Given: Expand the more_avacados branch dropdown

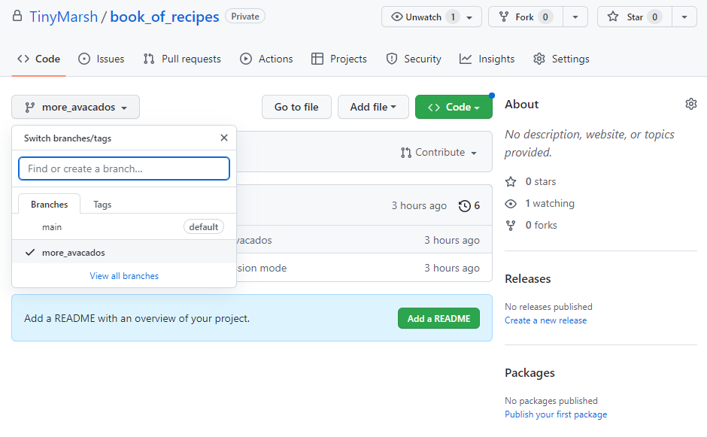Looking at the screenshot, I should [x=76, y=107].
